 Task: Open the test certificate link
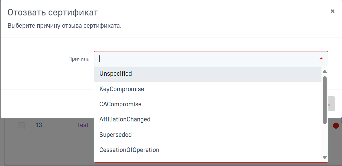point(83,125)
